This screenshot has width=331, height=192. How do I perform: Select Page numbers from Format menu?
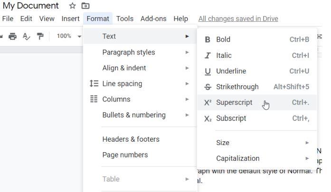click(125, 155)
